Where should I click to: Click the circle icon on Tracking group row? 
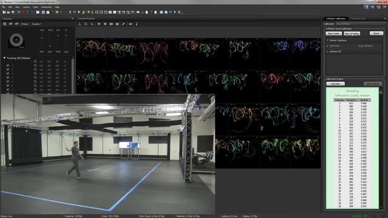pyautogui.click(x=35, y=61)
